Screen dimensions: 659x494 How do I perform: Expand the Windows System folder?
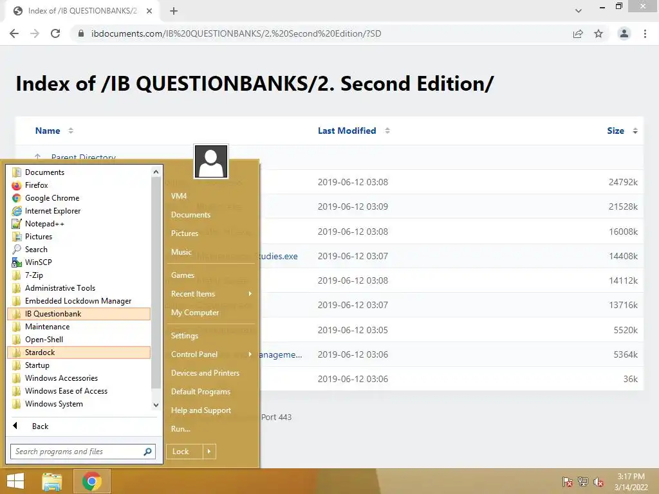tap(79, 404)
